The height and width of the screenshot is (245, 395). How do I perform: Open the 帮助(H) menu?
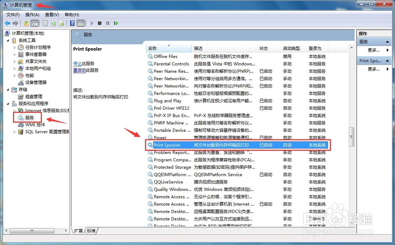click(x=72, y=15)
